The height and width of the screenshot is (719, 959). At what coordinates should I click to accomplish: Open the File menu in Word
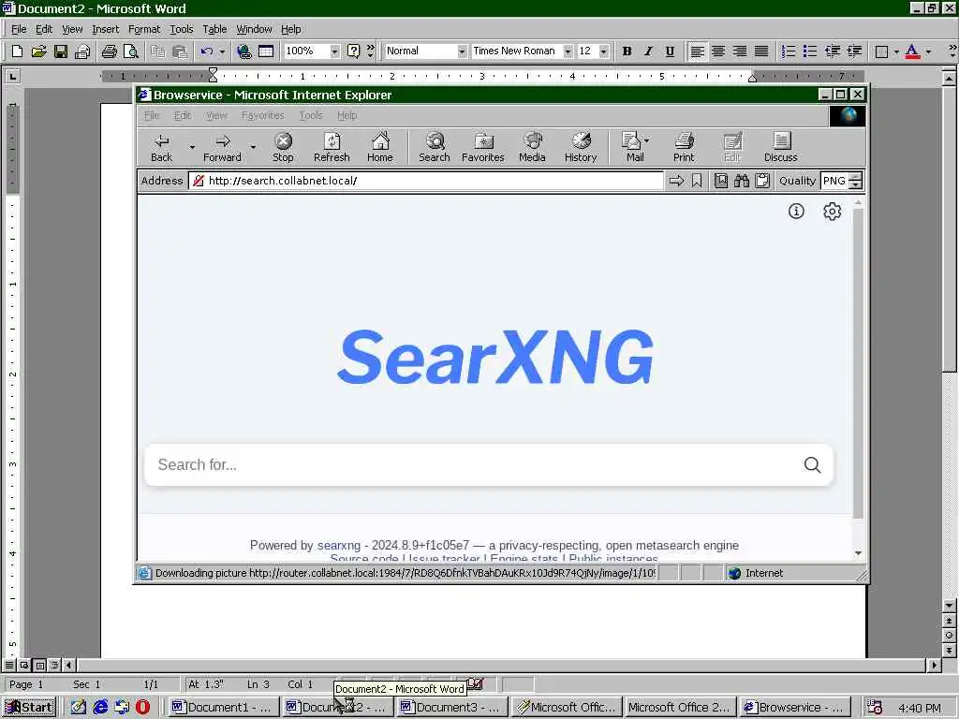pyautogui.click(x=19, y=29)
